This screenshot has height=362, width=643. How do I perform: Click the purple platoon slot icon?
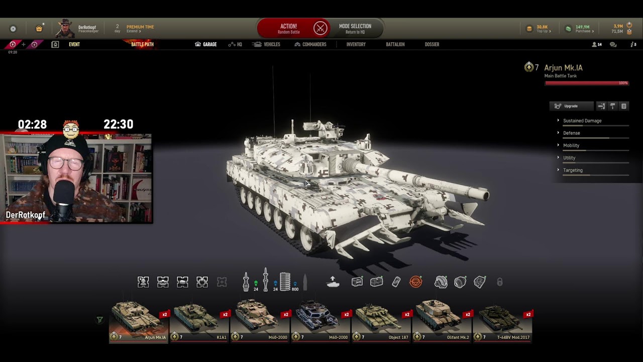tap(34, 44)
